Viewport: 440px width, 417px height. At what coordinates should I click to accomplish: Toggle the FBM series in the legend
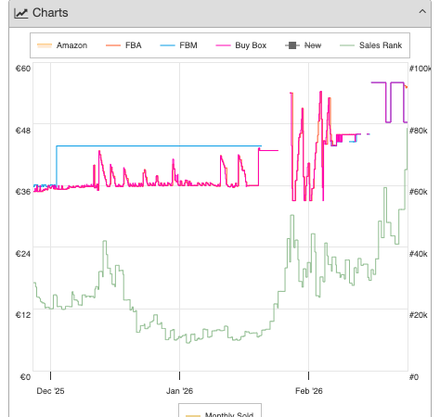pyautogui.click(x=178, y=45)
